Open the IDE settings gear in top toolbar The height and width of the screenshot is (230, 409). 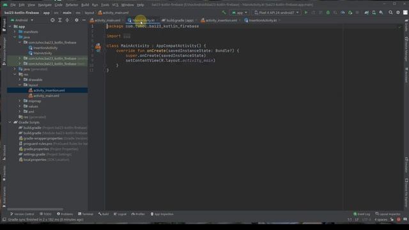pos(397,13)
